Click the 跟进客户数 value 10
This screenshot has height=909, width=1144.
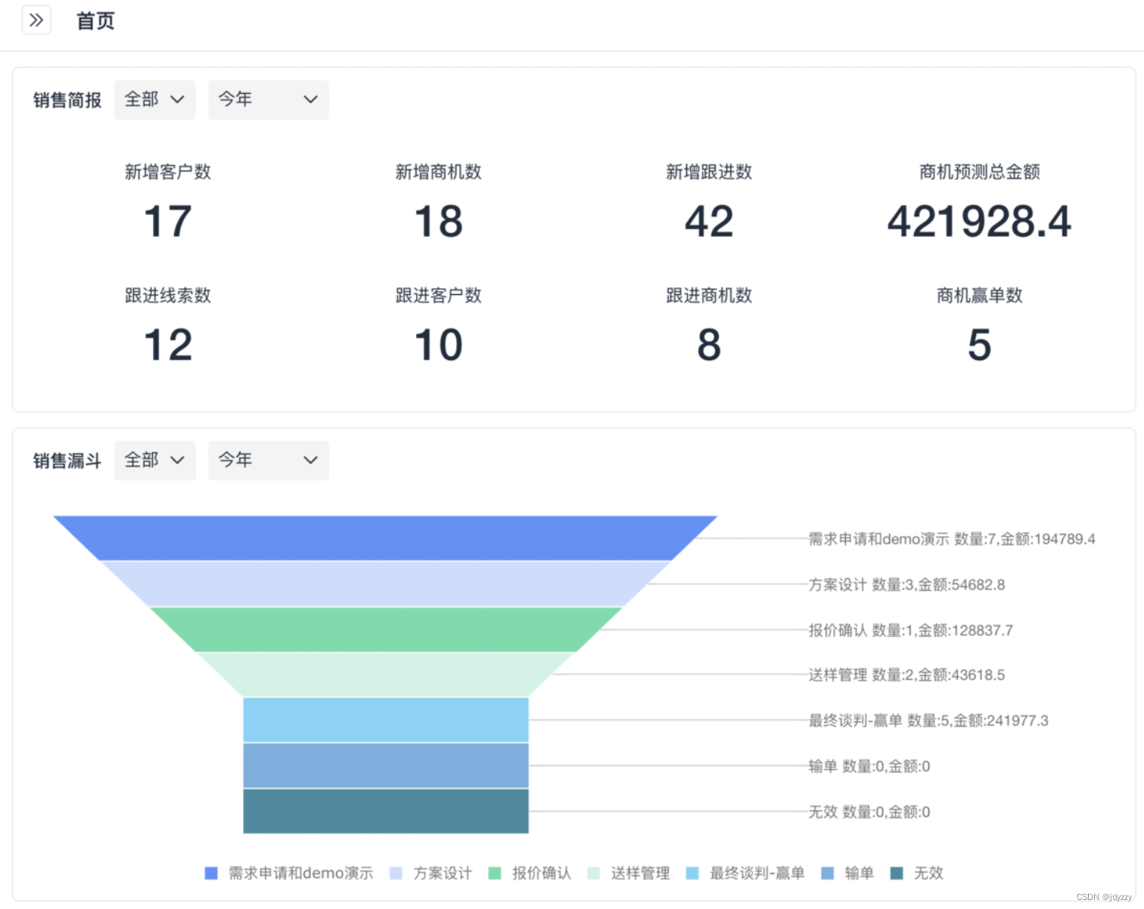tap(439, 345)
